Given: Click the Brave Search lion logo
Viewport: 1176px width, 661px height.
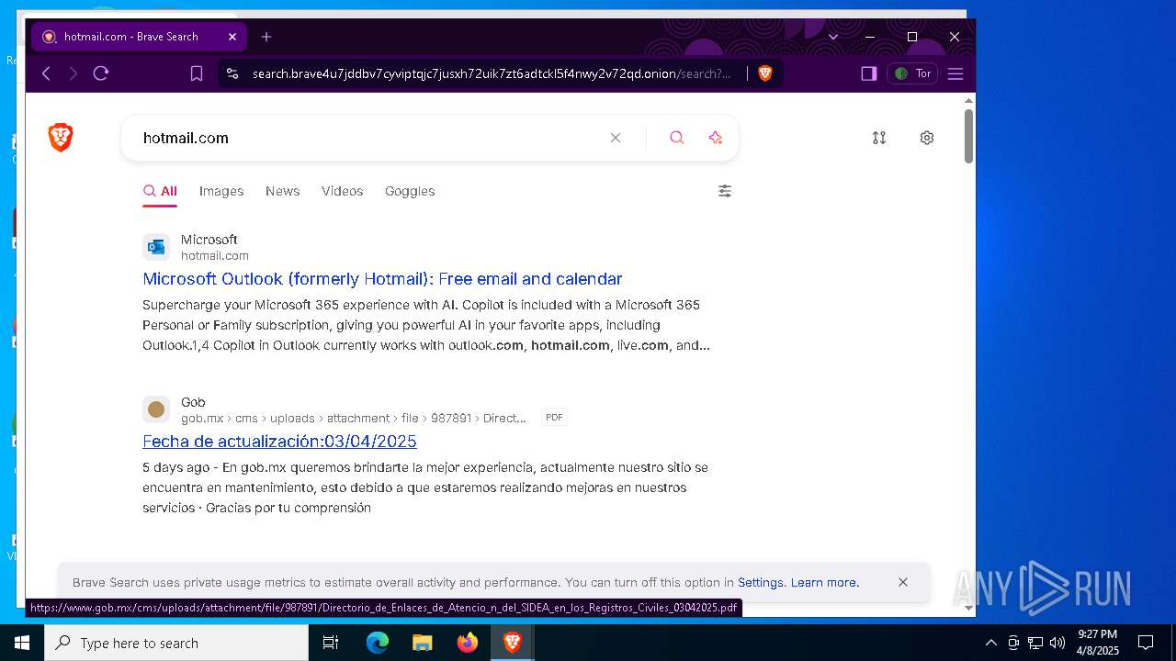Looking at the screenshot, I should click(61, 138).
